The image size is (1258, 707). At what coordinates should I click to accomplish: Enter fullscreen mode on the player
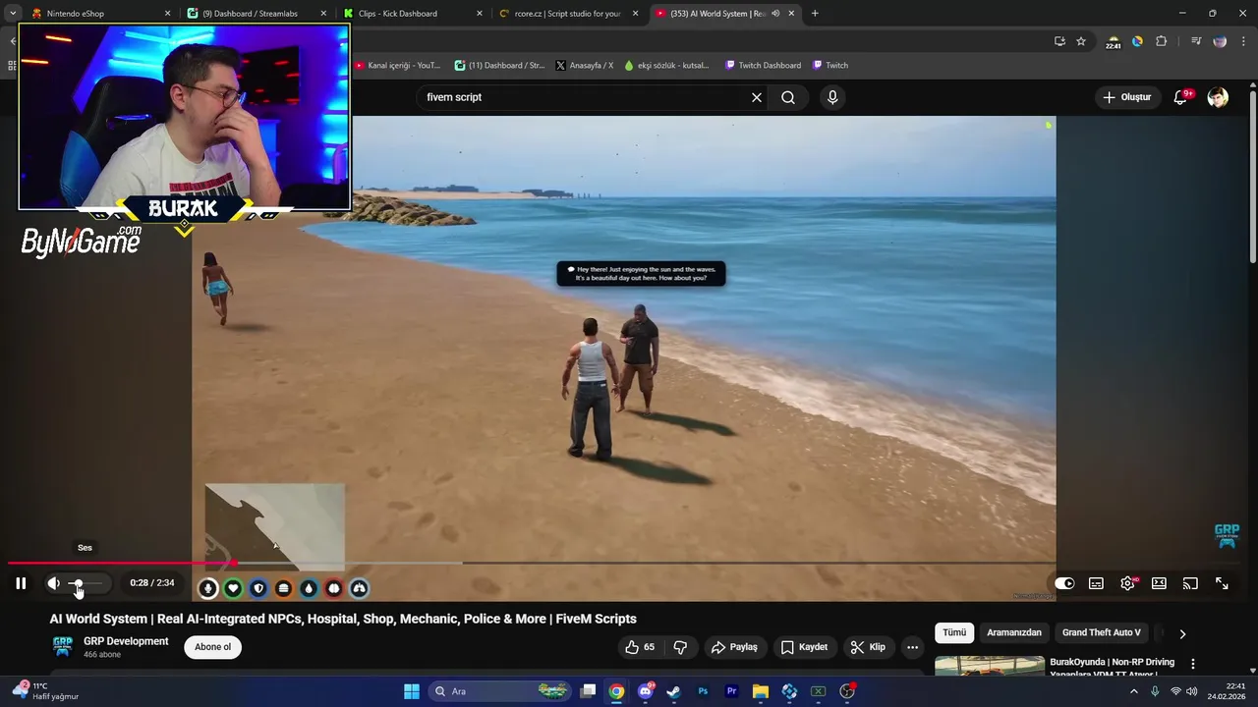(x=1222, y=583)
